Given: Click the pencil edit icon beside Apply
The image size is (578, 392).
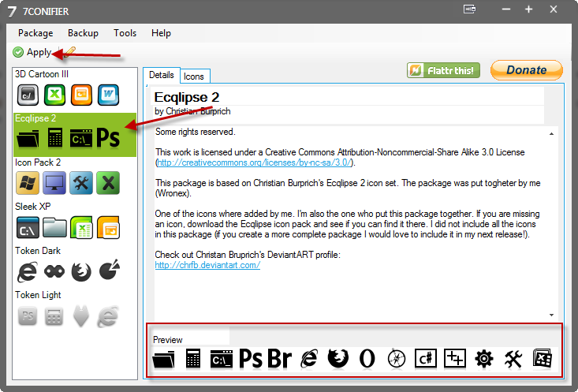Looking at the screenshot, I should pyautogui.click(x=69, y=52).
